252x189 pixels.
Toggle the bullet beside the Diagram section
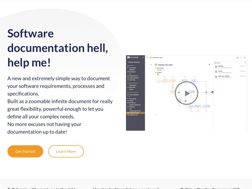(x=156, y=72)
